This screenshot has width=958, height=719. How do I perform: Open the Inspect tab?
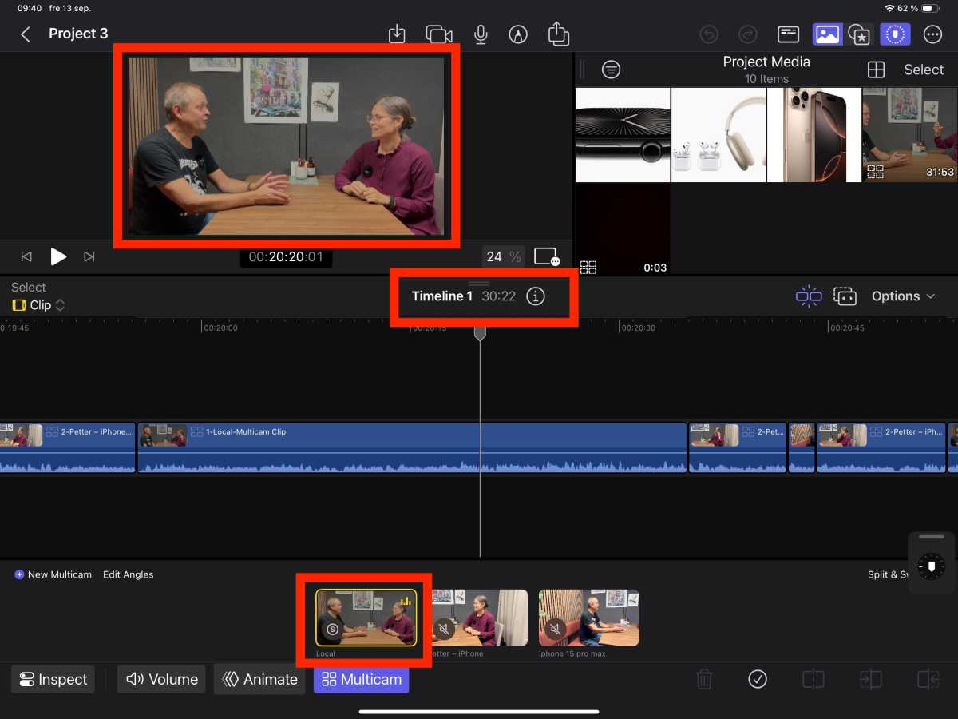pos(53,679)
